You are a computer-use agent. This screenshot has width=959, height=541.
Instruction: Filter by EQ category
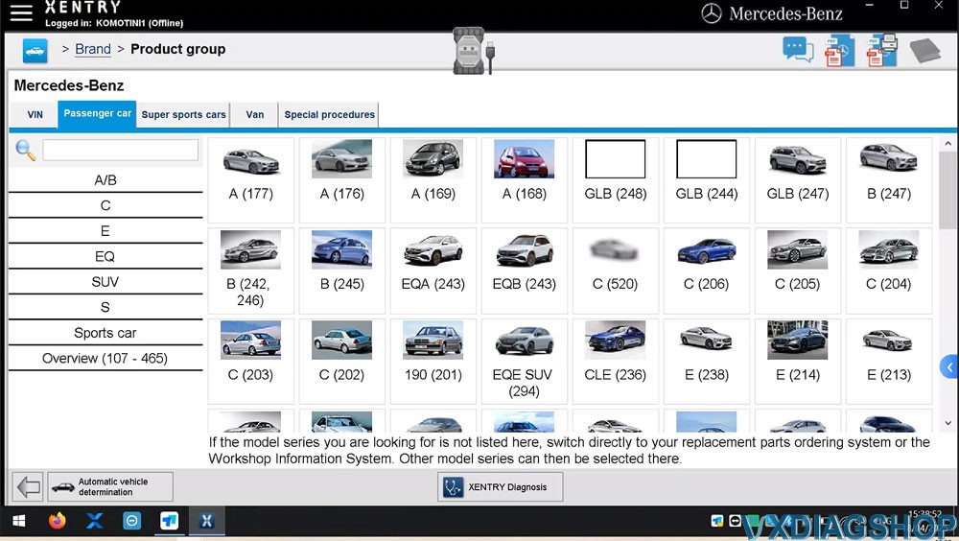click(x=105, y=256)
